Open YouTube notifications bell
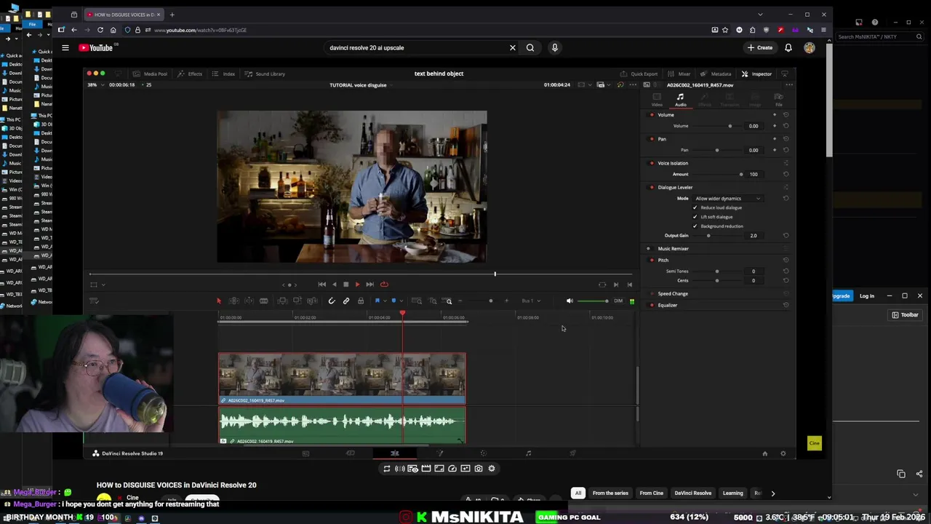The height and width of the screenshot is (524, 931). click(x=788, y=47)
